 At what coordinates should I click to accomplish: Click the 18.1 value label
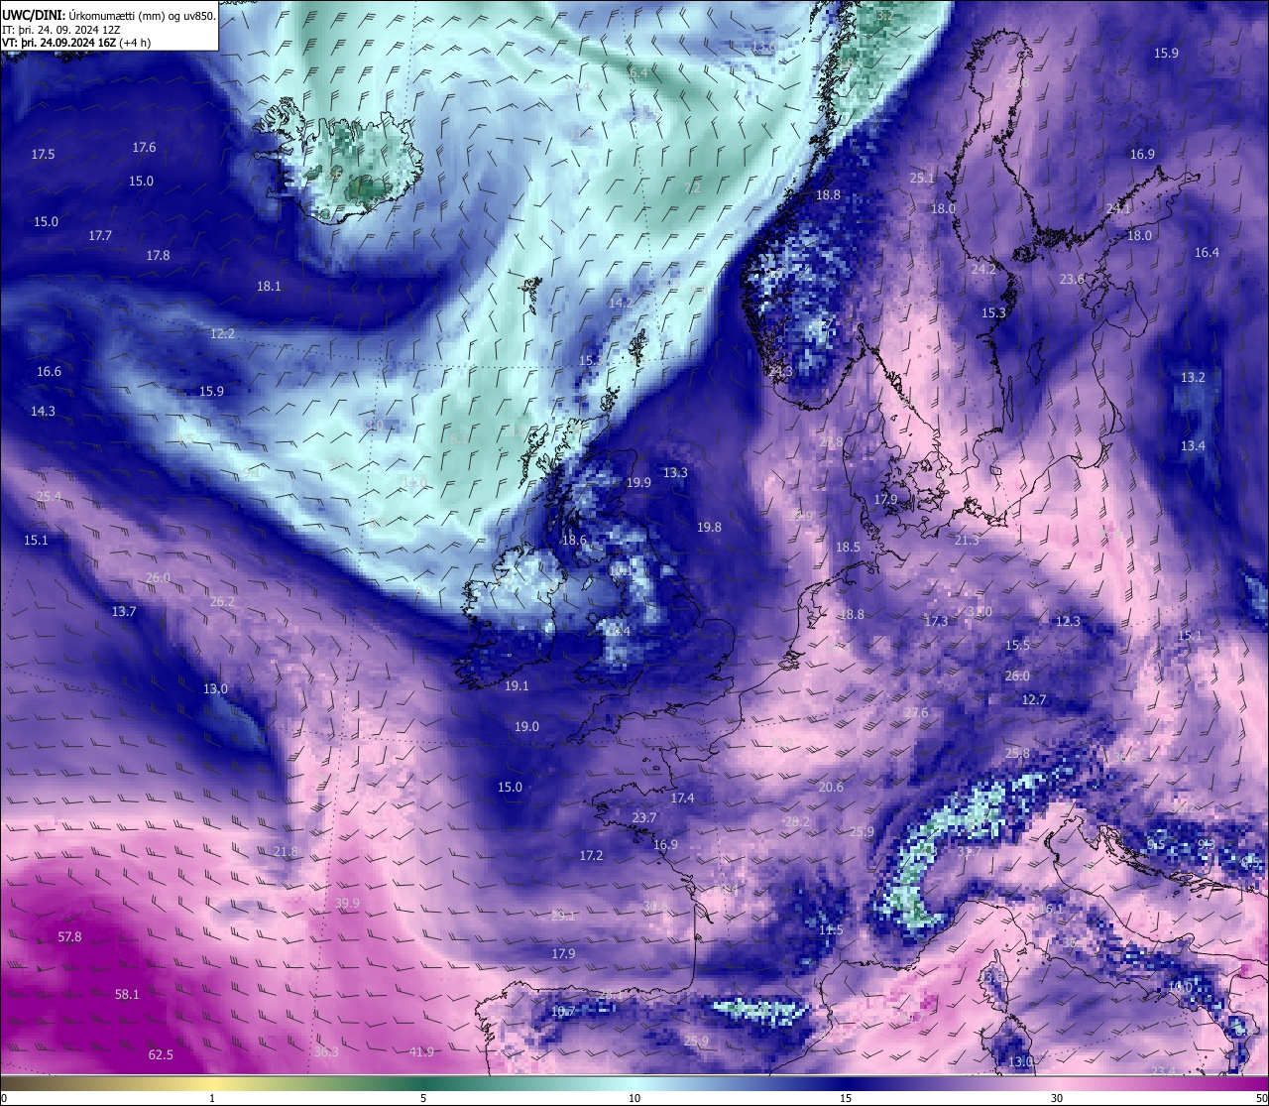(269, 287)
